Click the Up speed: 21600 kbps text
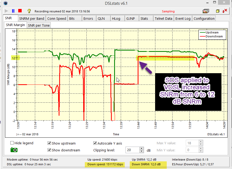Screen dimensions: 232x169 tap(102, 160)
